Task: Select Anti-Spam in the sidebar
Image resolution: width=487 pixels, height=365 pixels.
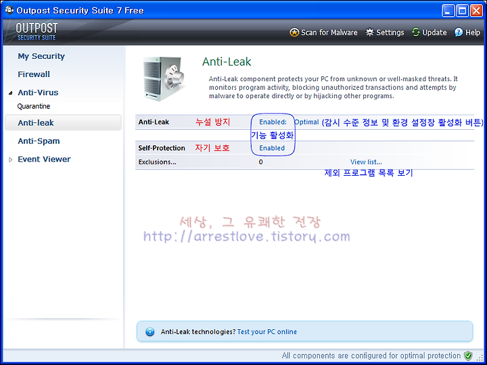Action: tap(39, 141)
